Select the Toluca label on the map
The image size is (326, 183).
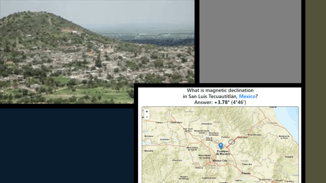tap(199, 167)
